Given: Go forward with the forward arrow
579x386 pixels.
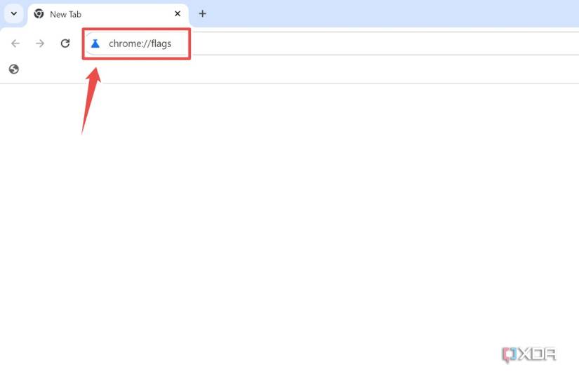Looking at the screenshot, I should coord(40,44).
